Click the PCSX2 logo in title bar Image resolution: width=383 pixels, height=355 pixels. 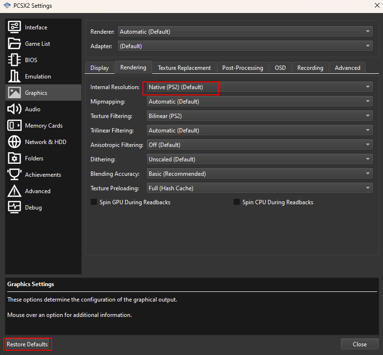coord(7,5)
